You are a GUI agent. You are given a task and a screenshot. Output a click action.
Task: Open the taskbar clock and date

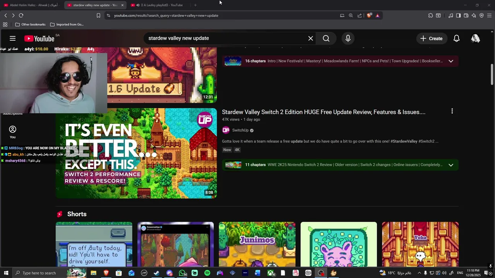click(x=473, y=273)
